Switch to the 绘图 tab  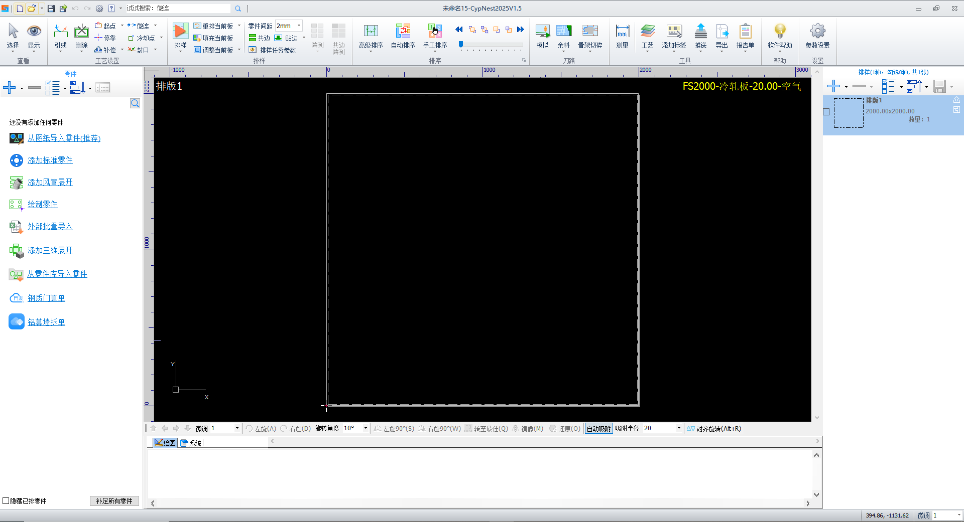[x=165, y=443]
